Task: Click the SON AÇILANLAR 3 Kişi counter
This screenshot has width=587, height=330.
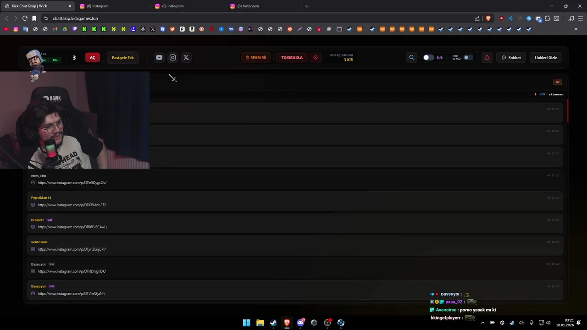Action: 341,57
